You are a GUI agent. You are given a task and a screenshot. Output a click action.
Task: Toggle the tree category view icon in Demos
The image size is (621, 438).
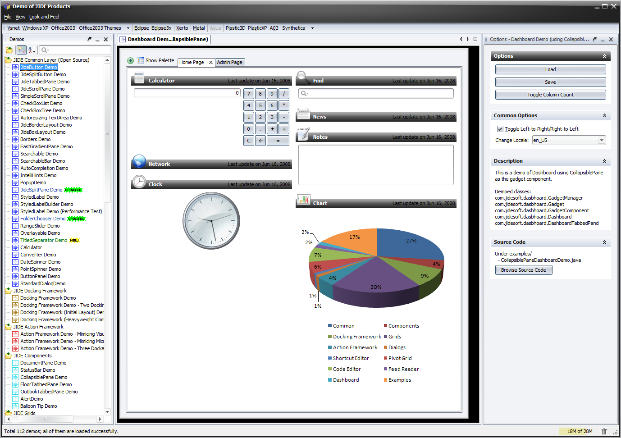[22, 50]
